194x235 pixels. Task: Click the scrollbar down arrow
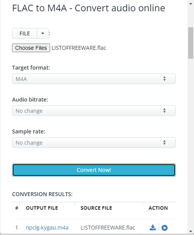pyautogui.click(x=191, y=232)
